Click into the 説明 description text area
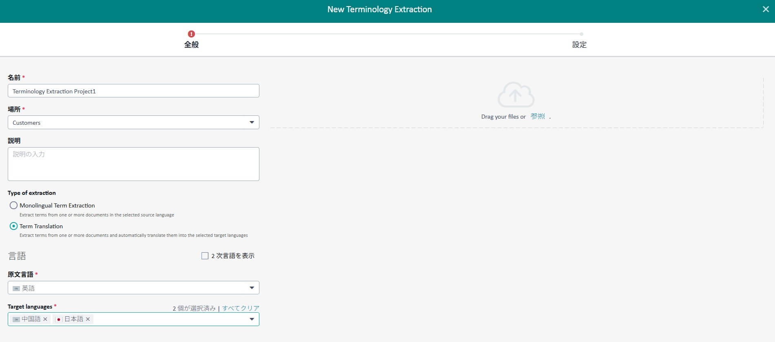This screenshot has height=342, width=775. pyautogui.click(x=133, y=164)
